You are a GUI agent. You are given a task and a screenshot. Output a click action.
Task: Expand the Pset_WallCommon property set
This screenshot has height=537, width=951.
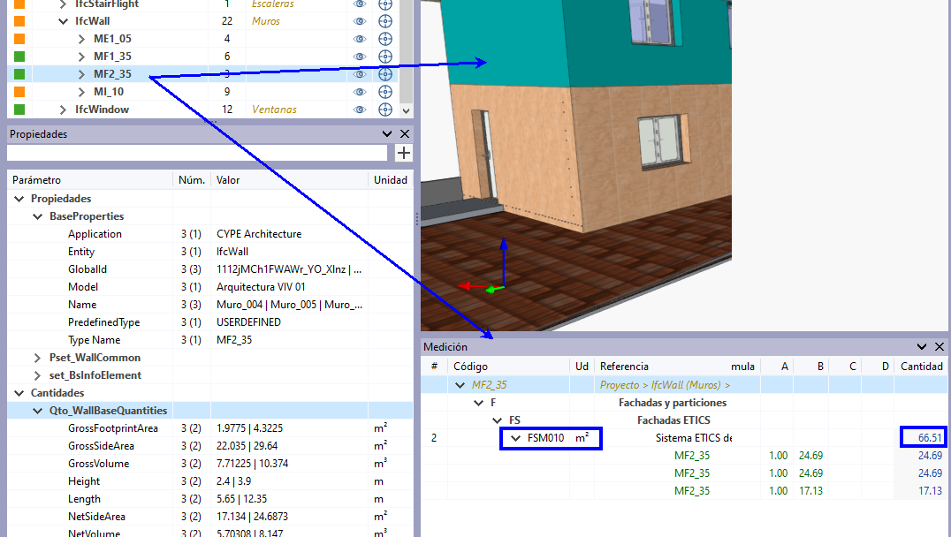(x=38, y=358)
